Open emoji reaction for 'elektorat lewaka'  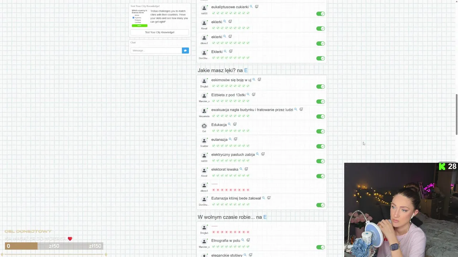coord(246,169)
